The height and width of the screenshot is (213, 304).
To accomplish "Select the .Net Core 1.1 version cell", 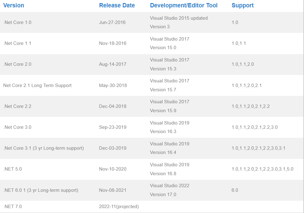I will coord(17,43).
